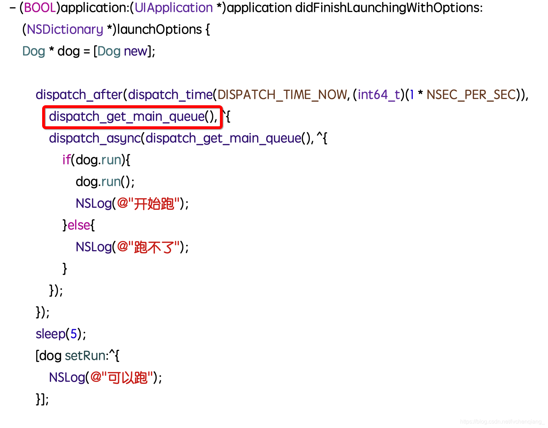Screen dimensions: 548x428
Task: Click the NSLog string "开始跑"
Action: click(148, 203)
